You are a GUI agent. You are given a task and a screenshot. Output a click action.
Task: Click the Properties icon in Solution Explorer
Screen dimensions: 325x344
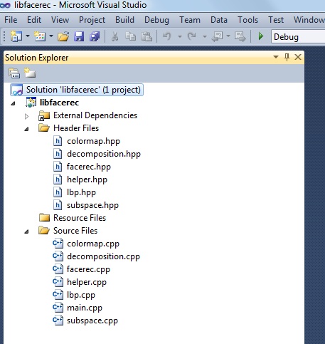tap(14, 73)
